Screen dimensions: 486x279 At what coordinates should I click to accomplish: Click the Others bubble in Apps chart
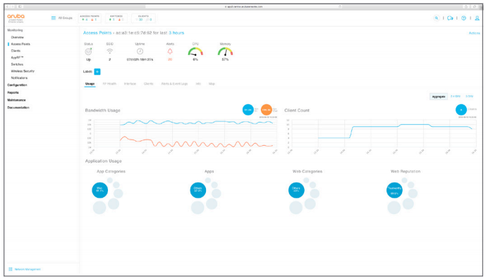pos(198,190)
